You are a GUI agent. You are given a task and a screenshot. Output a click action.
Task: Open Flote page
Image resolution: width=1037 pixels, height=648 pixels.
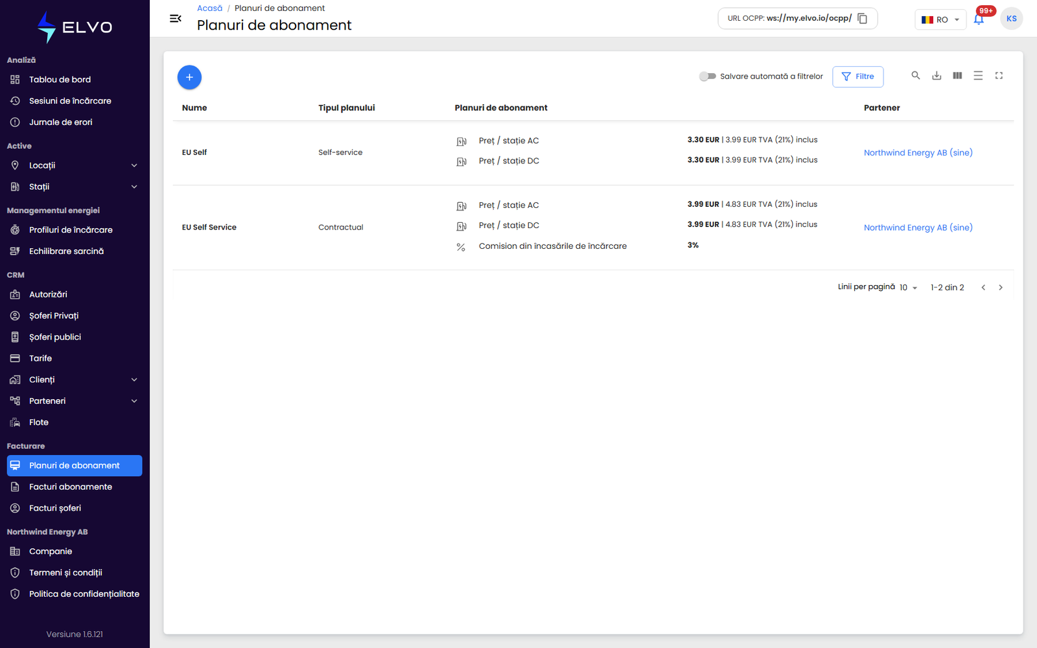click(75, 422)
